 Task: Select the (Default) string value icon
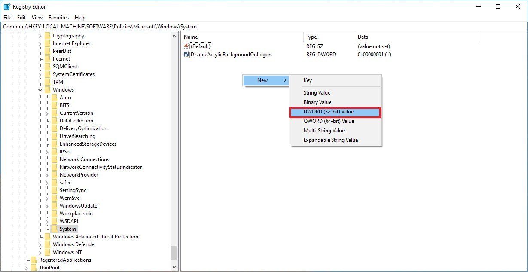pos(186,46)
